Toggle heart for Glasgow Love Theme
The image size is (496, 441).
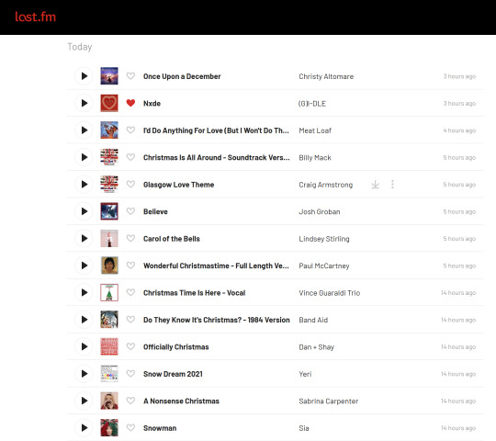[x=130, y=184]
